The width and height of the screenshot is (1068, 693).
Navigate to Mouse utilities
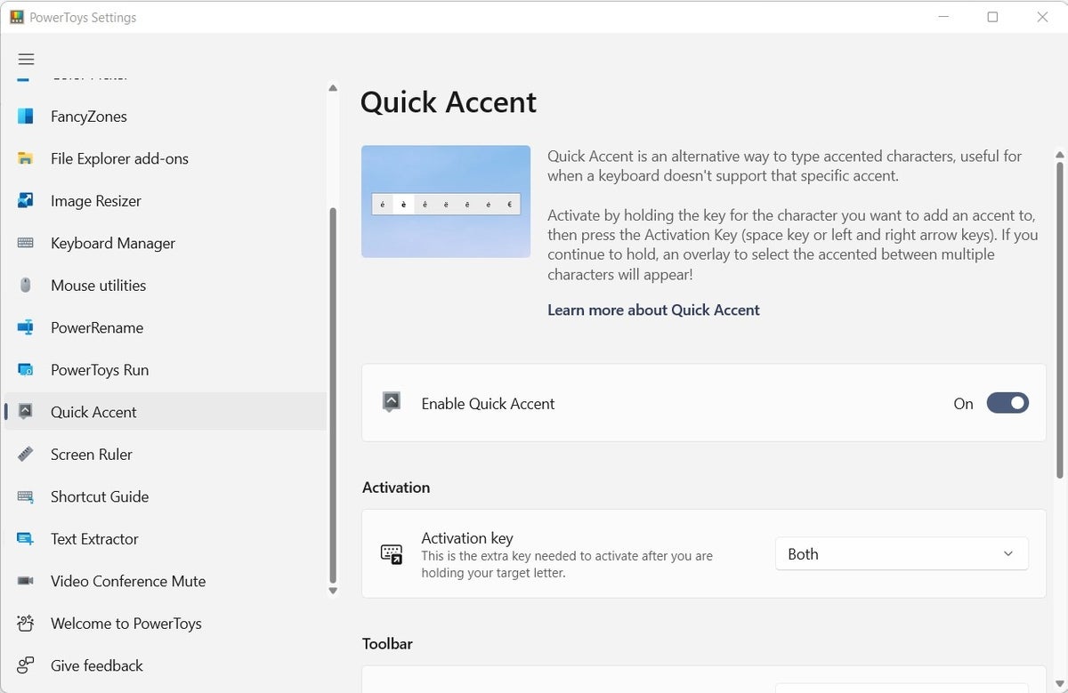pos(166,286)
